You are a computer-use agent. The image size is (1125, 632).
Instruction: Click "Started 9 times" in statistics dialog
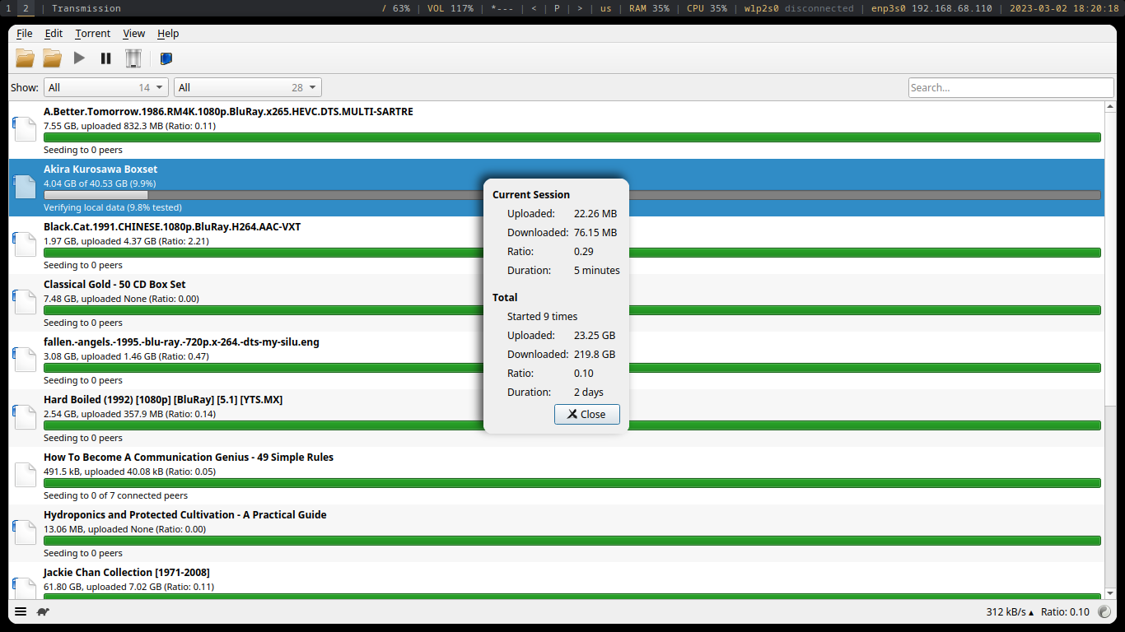click(542, 317)
